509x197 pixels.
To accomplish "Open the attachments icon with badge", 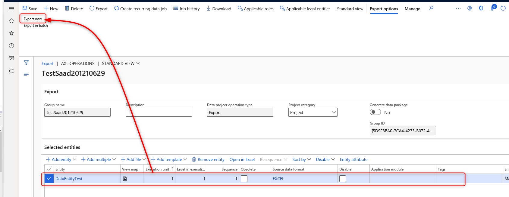I will 493,8.
